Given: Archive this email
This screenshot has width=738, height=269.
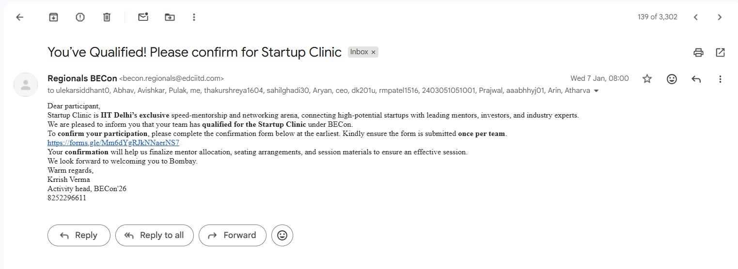Looking at the screenshot, I should [x=53, y=17].
